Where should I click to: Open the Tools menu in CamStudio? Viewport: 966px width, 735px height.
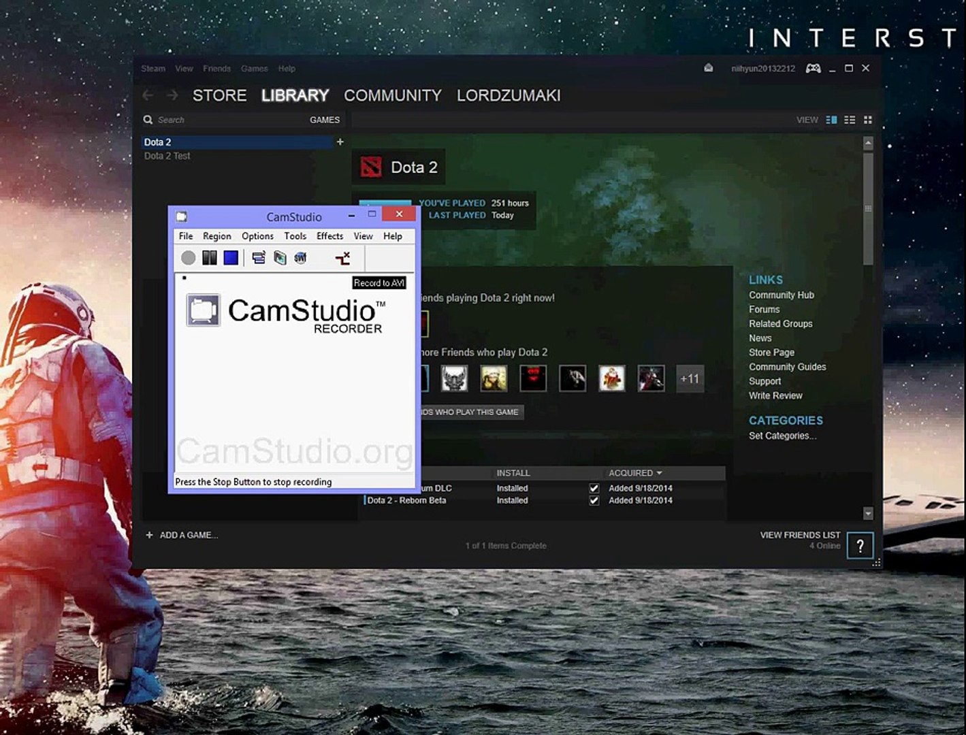[295, 236]
